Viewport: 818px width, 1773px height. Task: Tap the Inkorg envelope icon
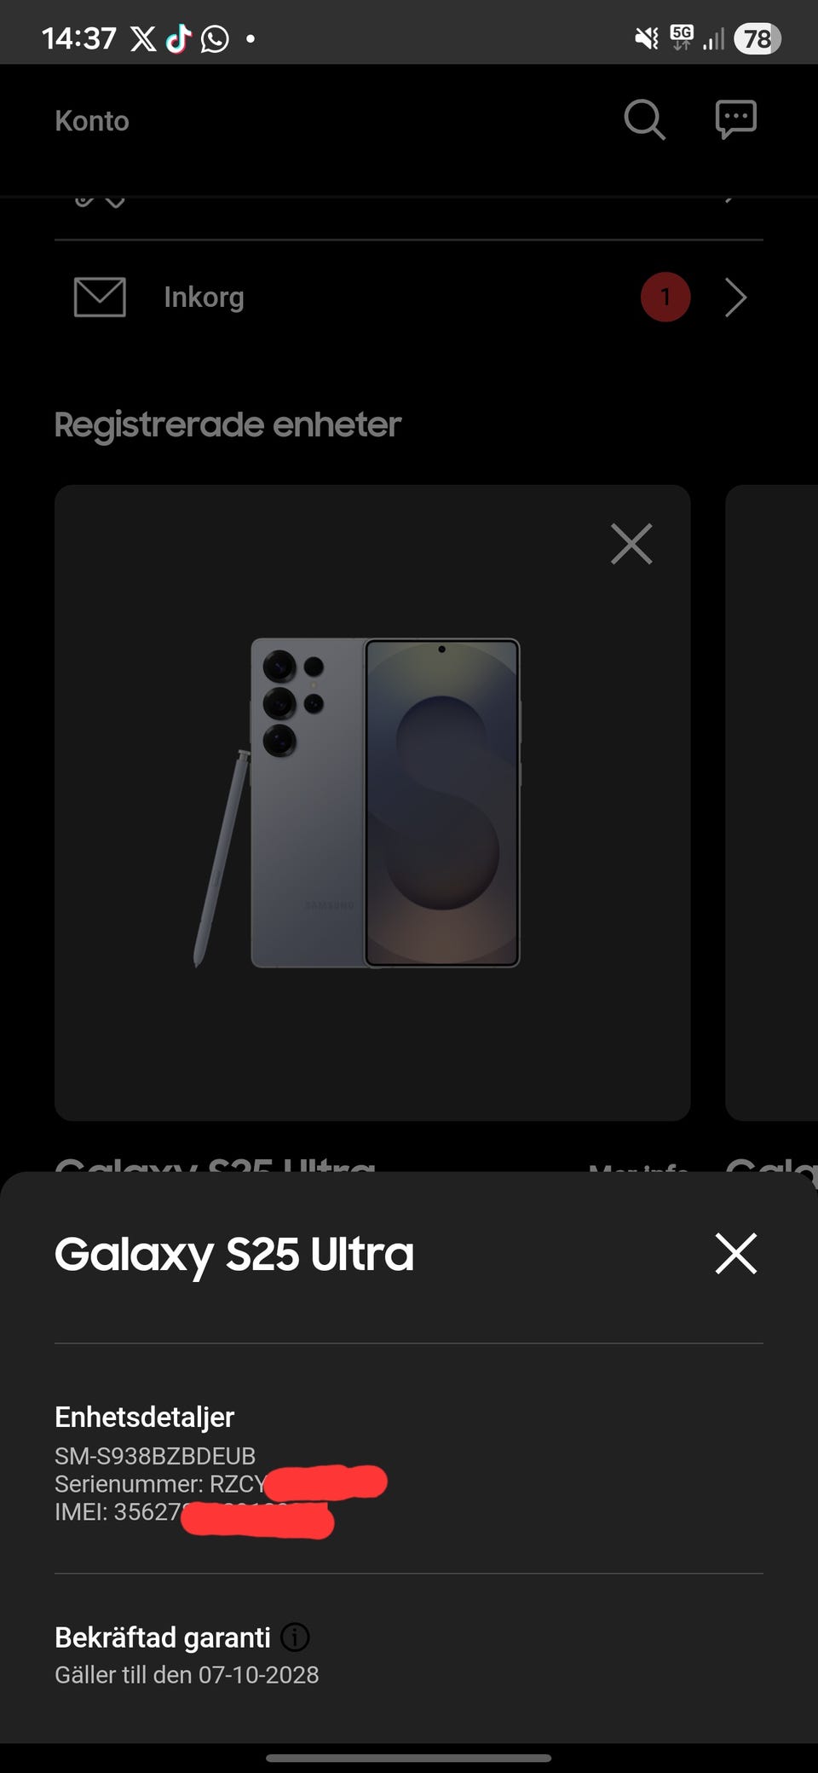tap(100, 297)
